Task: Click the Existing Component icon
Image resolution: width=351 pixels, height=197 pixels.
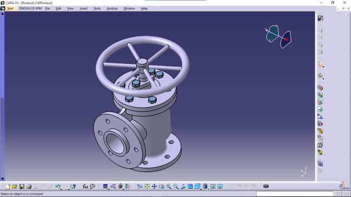Action: pyautogui.click(x=320, y=109)
